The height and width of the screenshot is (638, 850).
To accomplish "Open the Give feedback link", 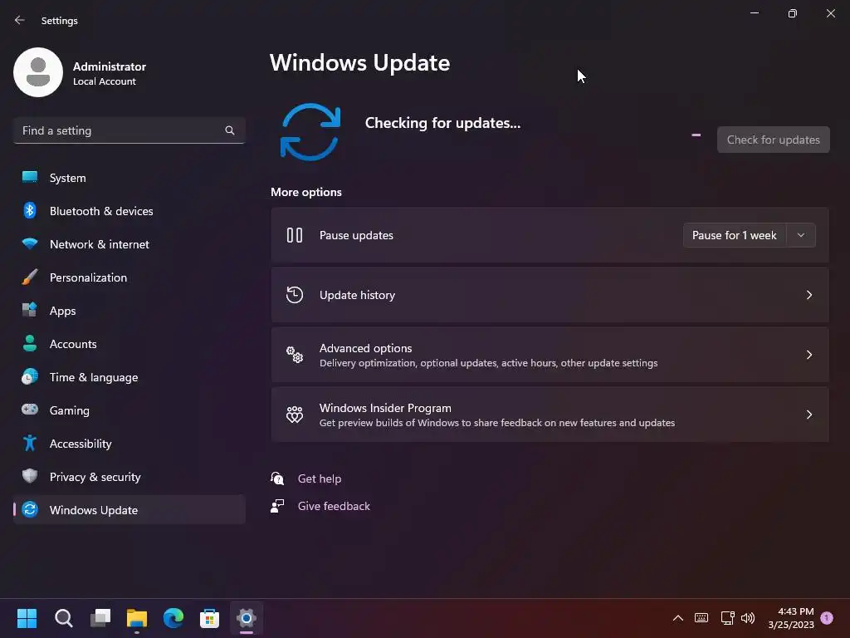I will pyautogui.click(x=334, y=506).
